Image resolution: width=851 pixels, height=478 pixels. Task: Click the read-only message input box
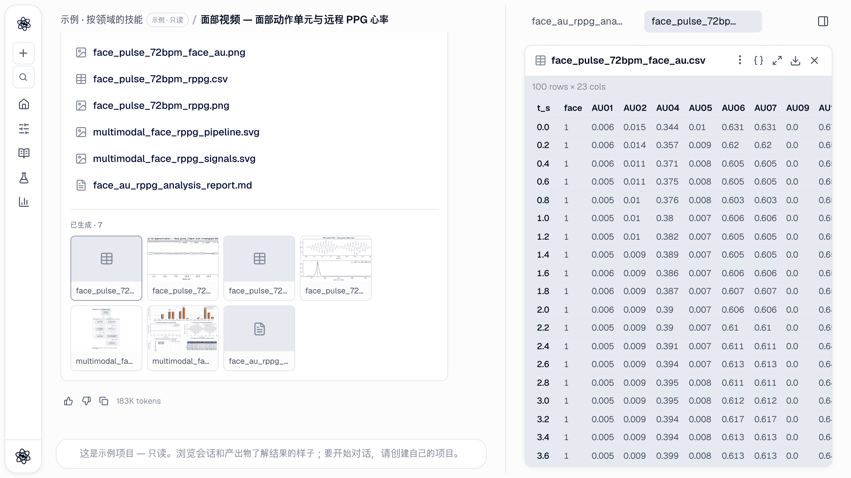coord(271,453)
